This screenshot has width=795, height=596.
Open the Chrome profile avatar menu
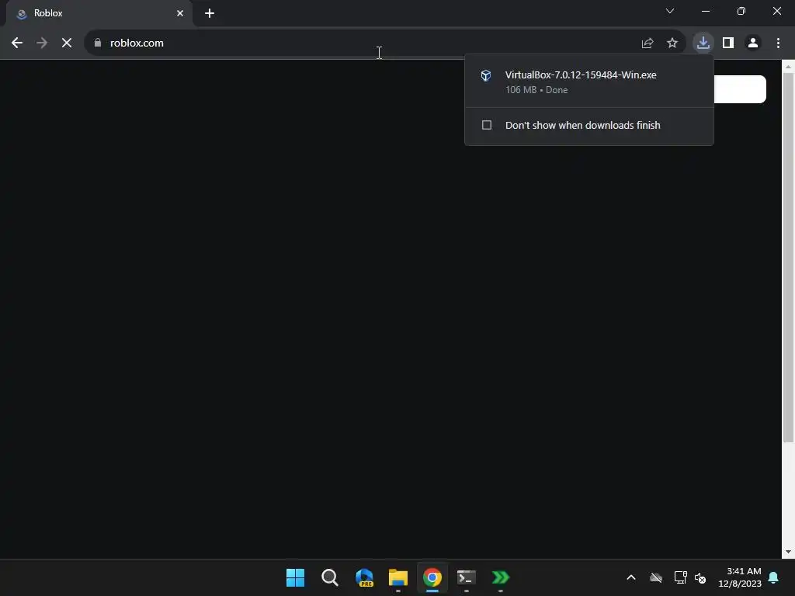tap(753, 43)
